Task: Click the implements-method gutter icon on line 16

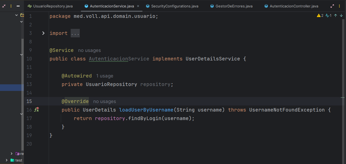Action: tap(37, 110)
